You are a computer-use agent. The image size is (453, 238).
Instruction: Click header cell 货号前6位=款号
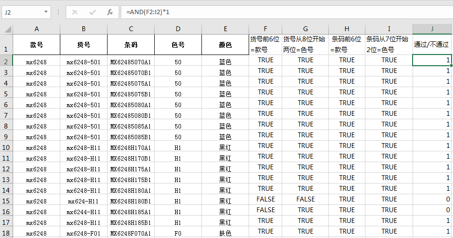(x=265, y=45)
